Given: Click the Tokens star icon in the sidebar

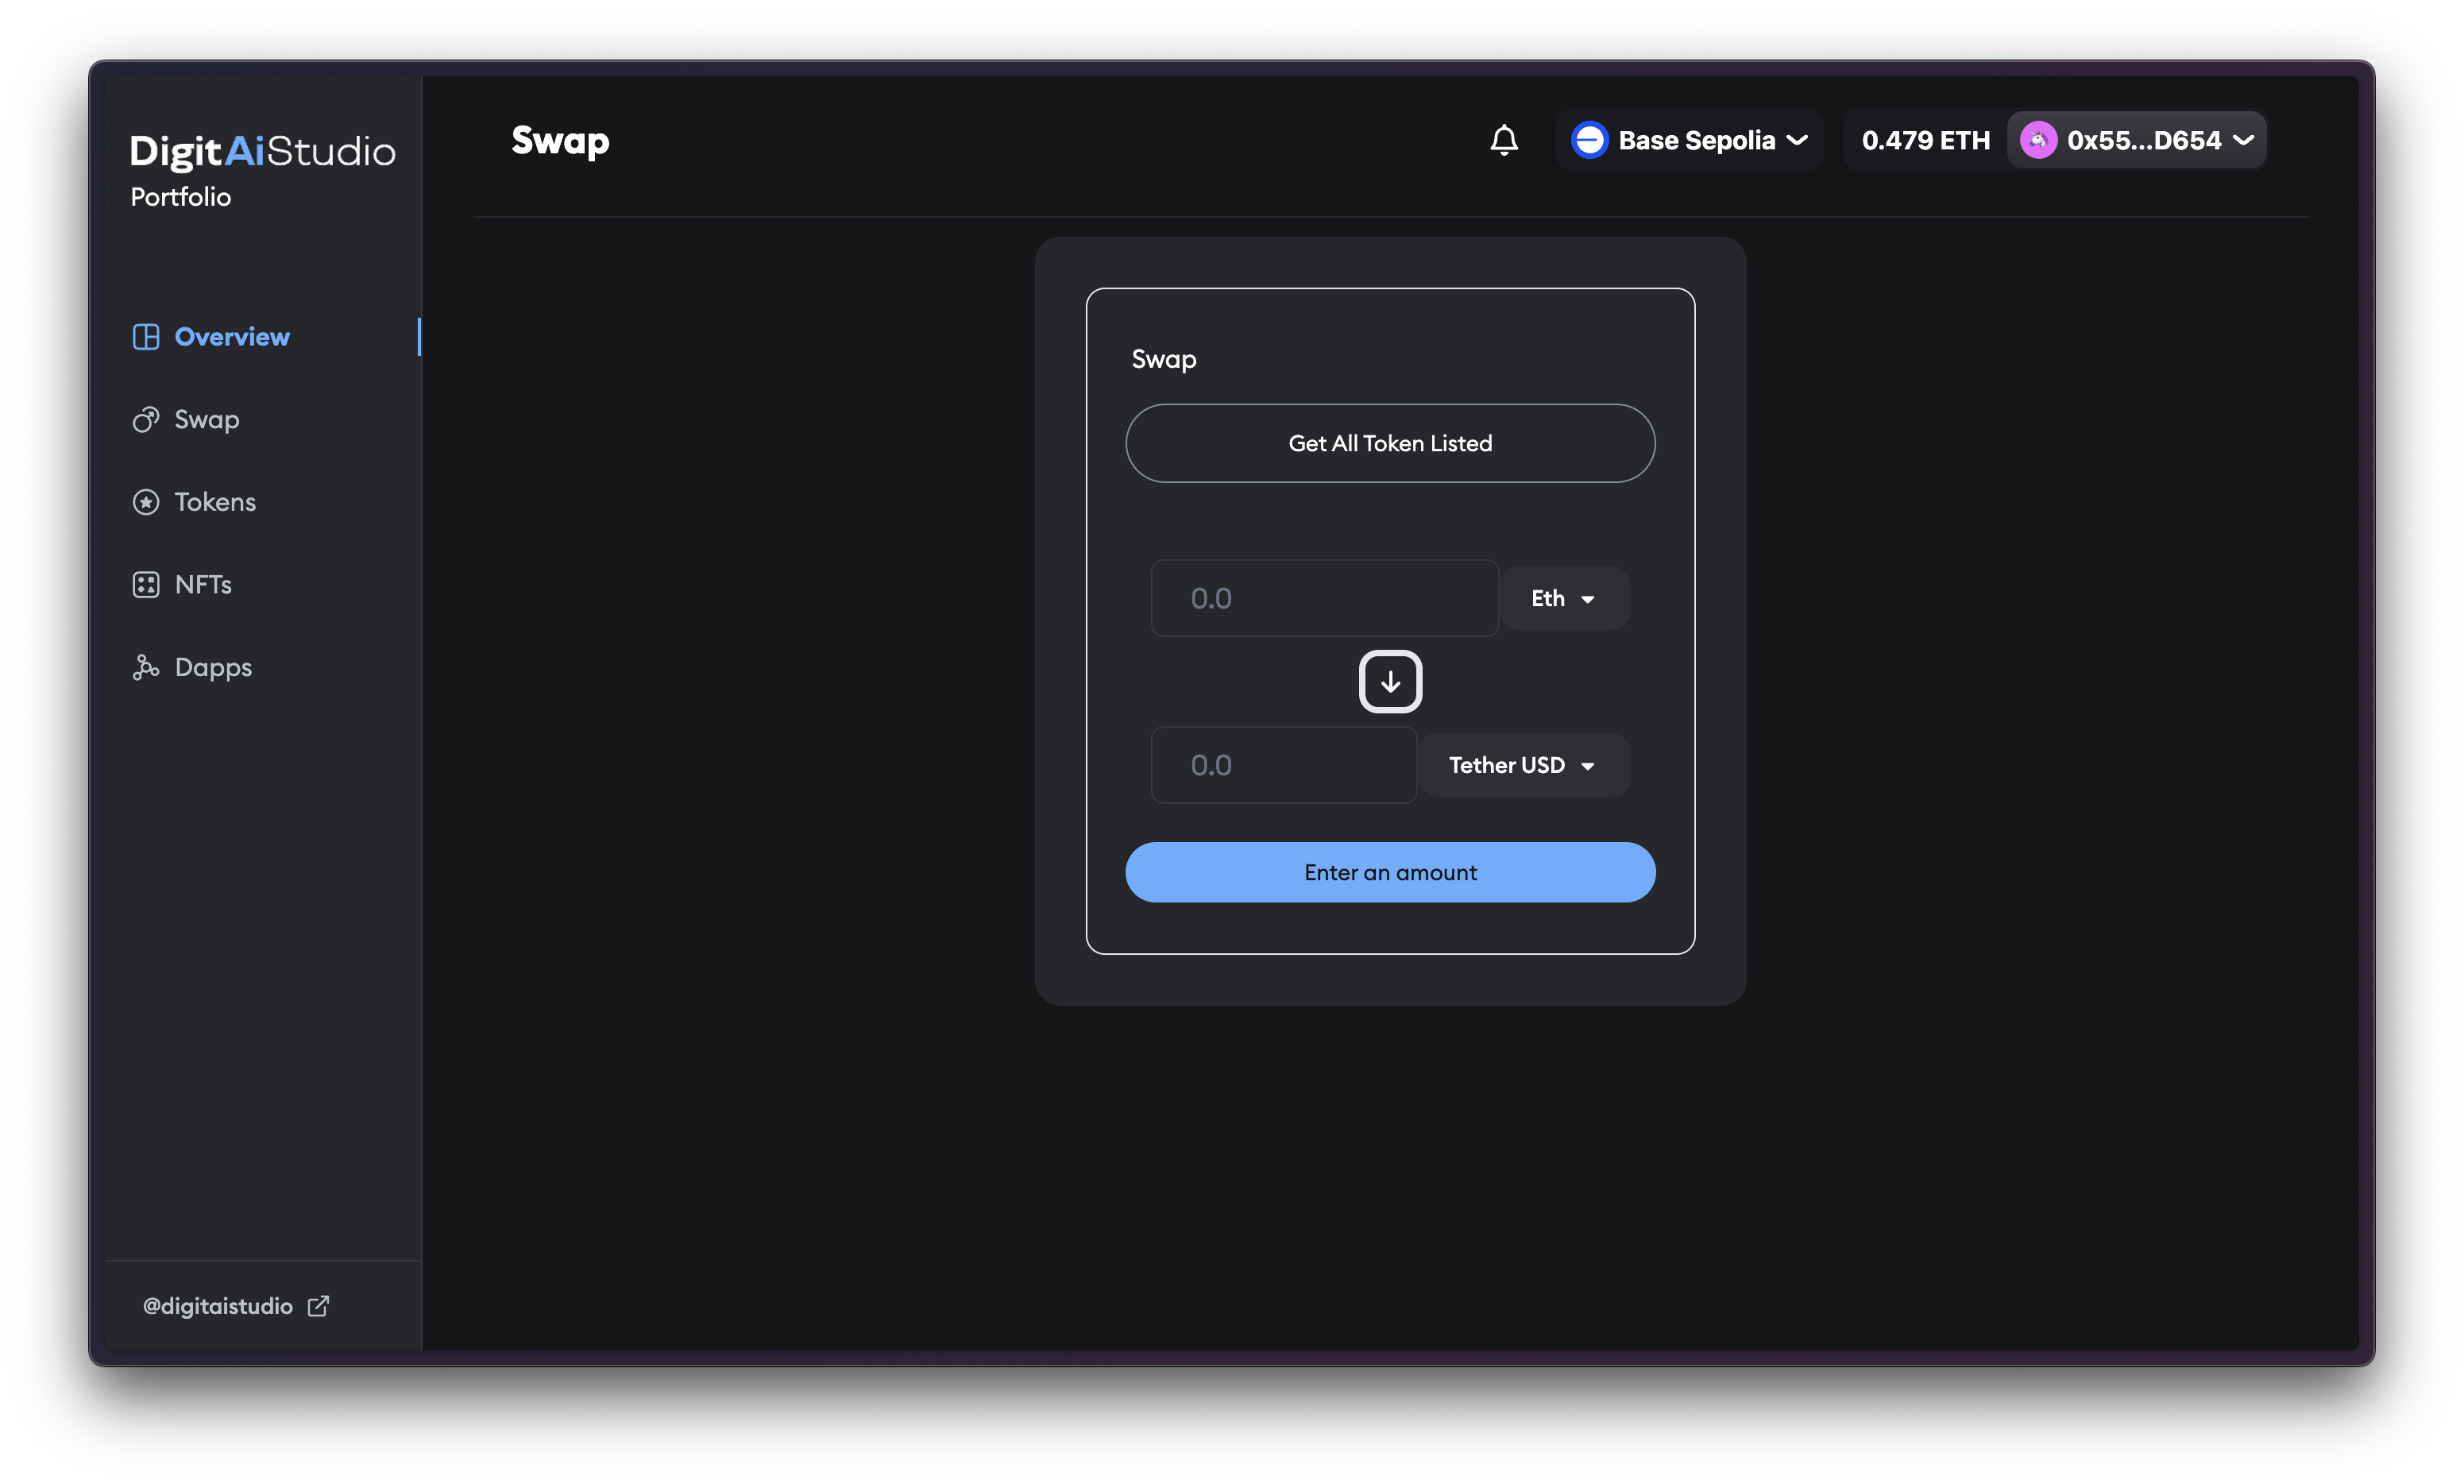Looking at the screenshot, I should [x=146, y=502].
